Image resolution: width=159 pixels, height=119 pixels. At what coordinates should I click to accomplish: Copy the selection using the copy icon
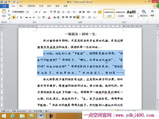(9, 15)
